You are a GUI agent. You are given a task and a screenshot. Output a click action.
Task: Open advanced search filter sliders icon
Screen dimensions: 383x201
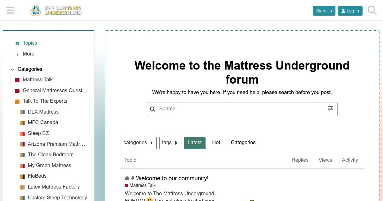click(x=331, y=108)
